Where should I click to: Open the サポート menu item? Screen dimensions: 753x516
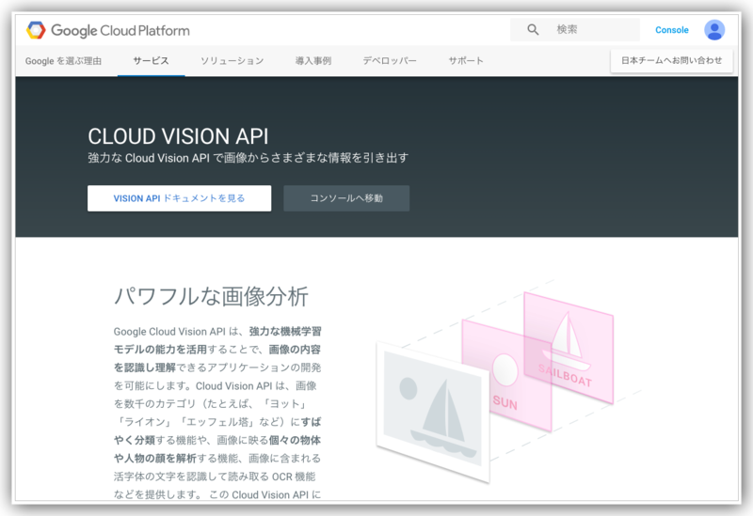[466, 61]
